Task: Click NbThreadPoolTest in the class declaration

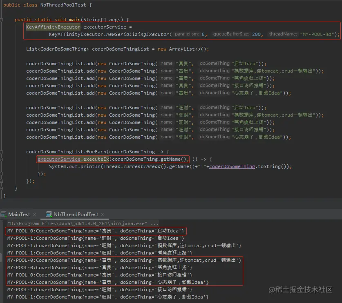Action: (63, 5)
